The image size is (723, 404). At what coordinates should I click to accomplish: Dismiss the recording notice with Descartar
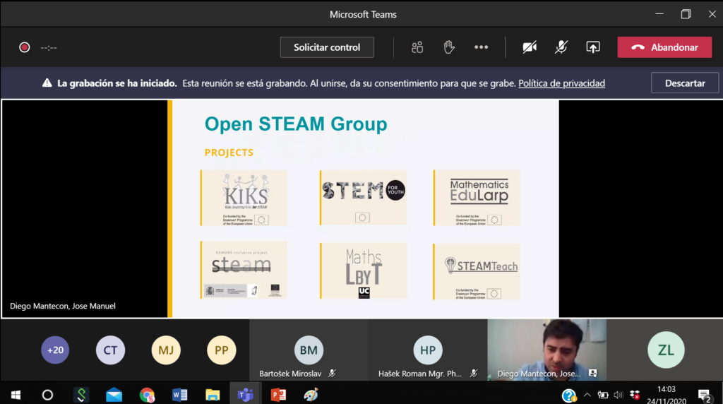click(685, 83)
